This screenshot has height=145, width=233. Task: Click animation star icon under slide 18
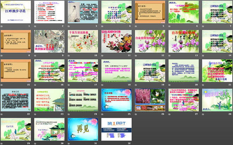(102, 85)
